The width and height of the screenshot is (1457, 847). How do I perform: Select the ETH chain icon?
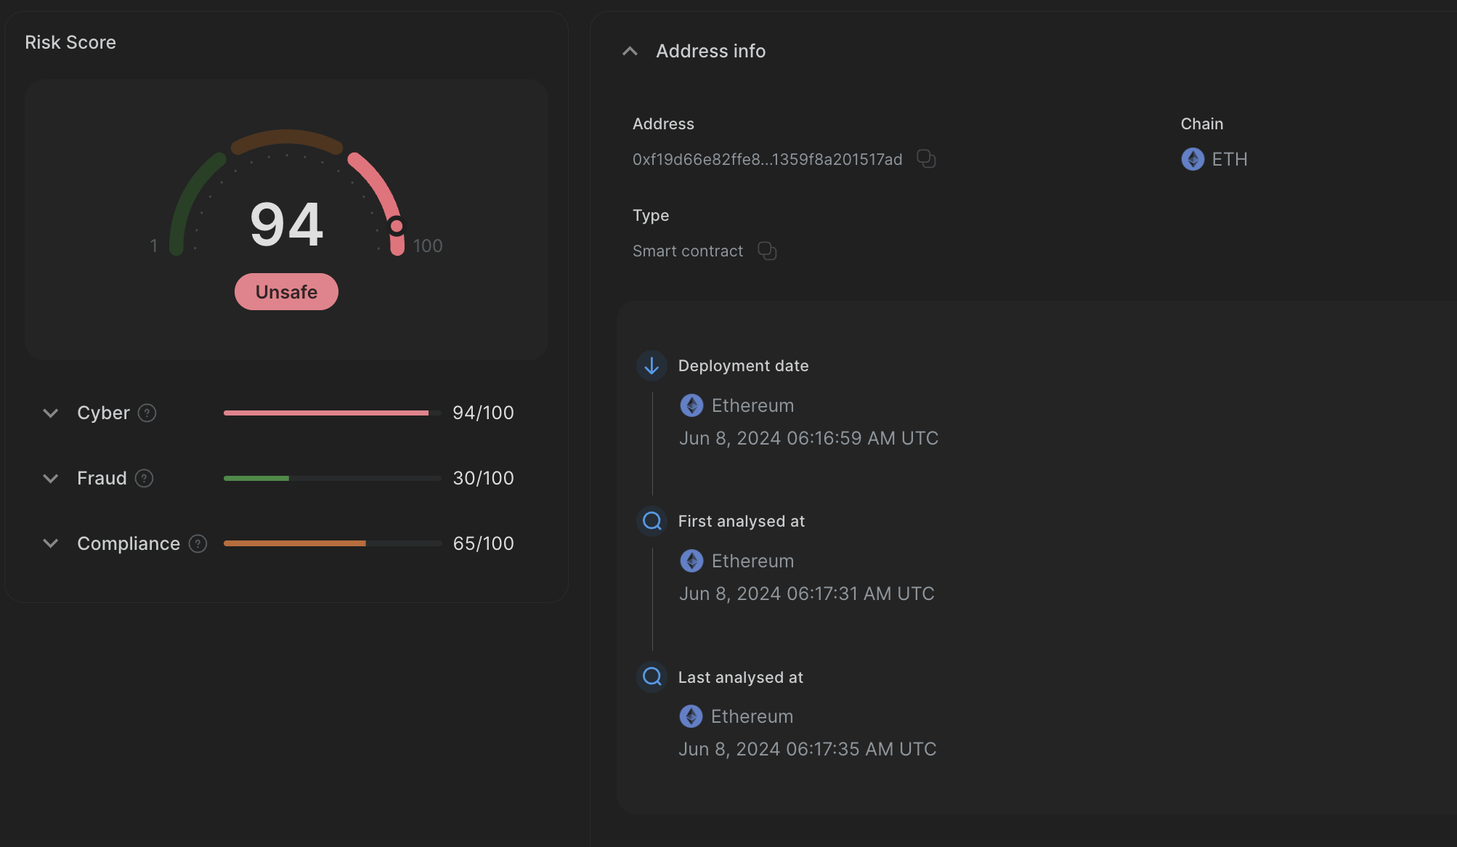1192,159
